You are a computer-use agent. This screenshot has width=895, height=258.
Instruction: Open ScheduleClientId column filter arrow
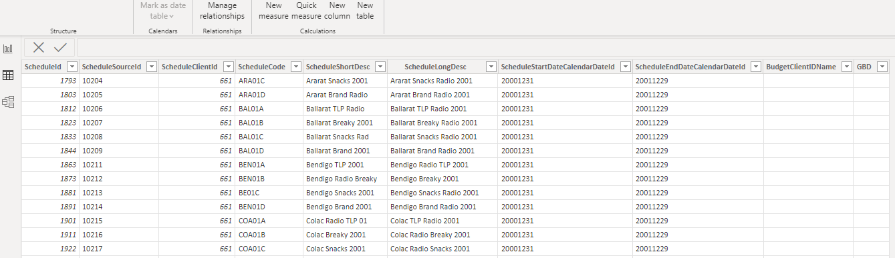[227, 67]
